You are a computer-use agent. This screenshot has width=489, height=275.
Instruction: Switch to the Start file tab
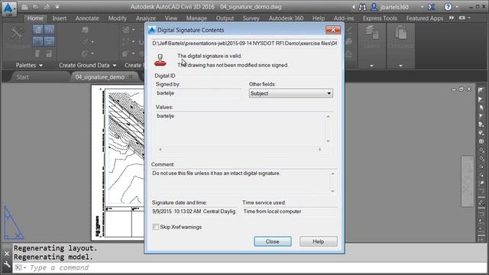pyautogui.click(x=22, y=77)
